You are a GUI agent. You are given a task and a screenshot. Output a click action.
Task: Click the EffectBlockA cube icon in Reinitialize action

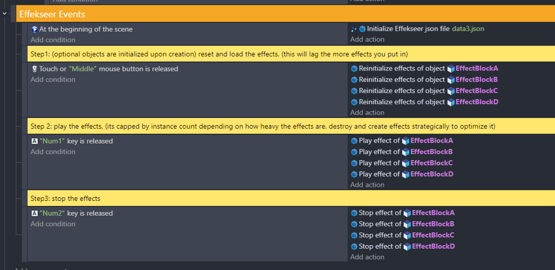[451, 69]
